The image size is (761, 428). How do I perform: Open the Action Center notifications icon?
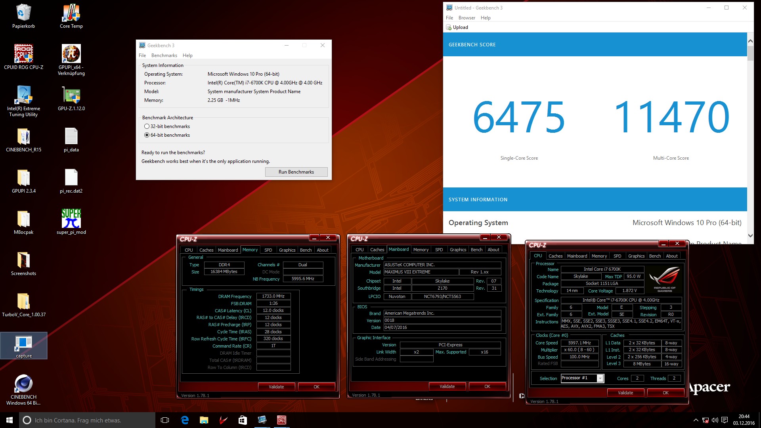725,420
